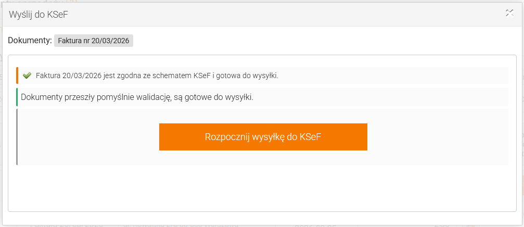
Task: Select the Faktura nr 20/03/2026 document tag
Action: coord(94,41)
